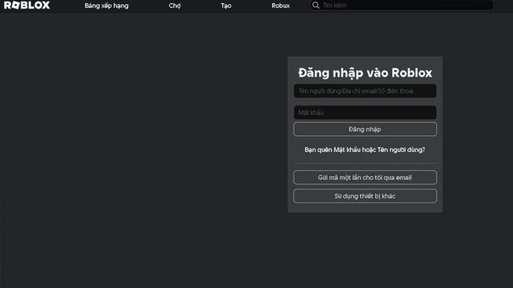Click the username/email/phone field
Image resolution: width=513 pixels, height=288 pixels.
click(x=365, y=91)
